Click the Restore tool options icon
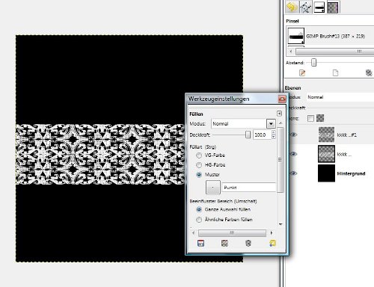 pos(224,243)
